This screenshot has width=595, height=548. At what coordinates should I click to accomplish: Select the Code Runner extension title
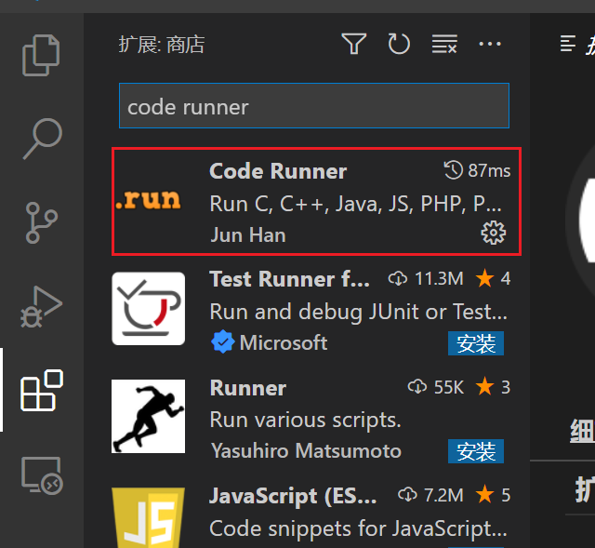click(278, 171)
